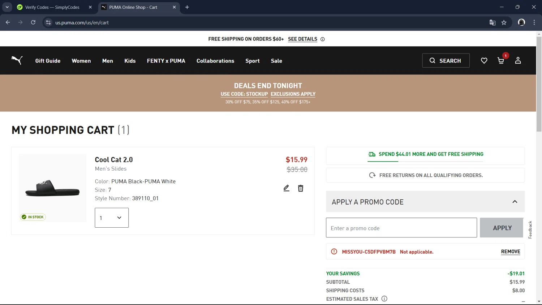Click the SEE DETAILS shipping link
This screenshot has width=542, height=305.
coord(302,39)
